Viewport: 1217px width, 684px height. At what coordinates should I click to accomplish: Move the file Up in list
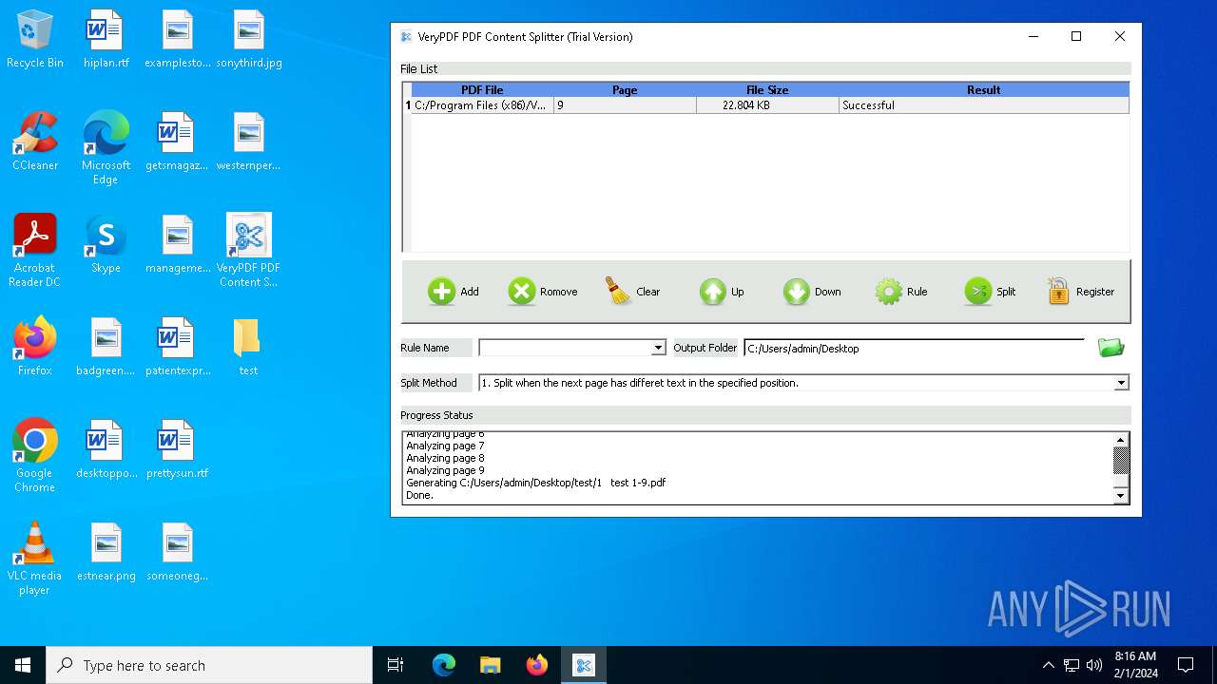[x=722, y=292]
